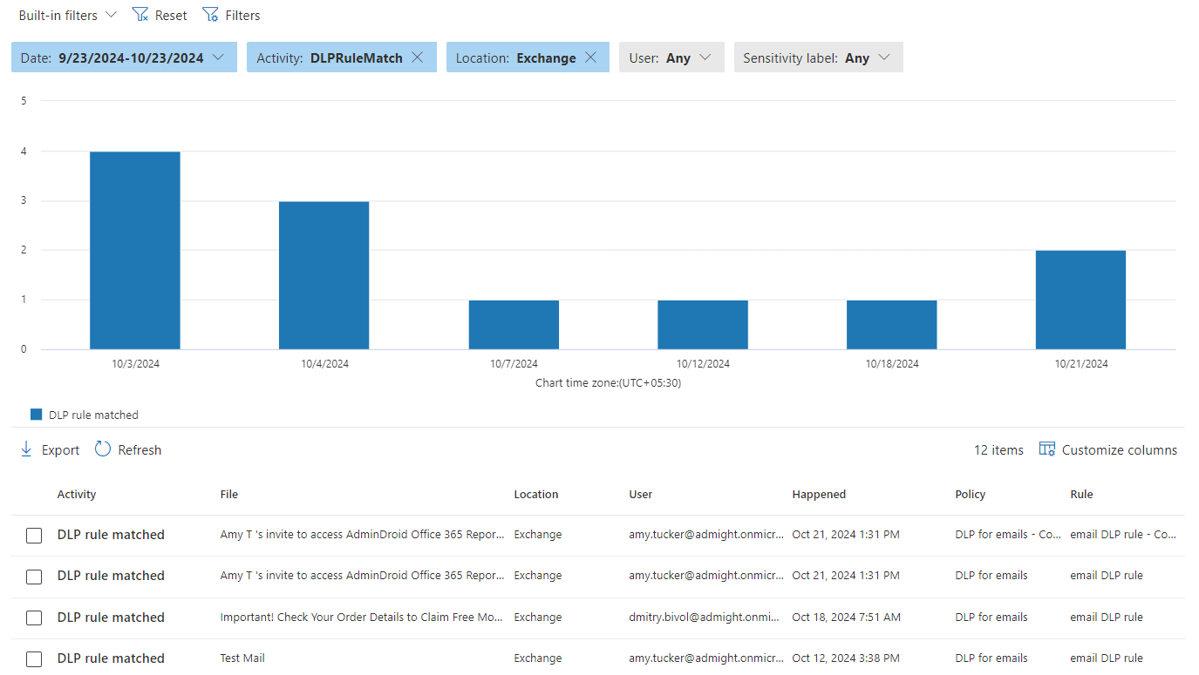Open the Filters panel icon
The height and width of the screenshot is (675, 1199).
pos(210,14)
